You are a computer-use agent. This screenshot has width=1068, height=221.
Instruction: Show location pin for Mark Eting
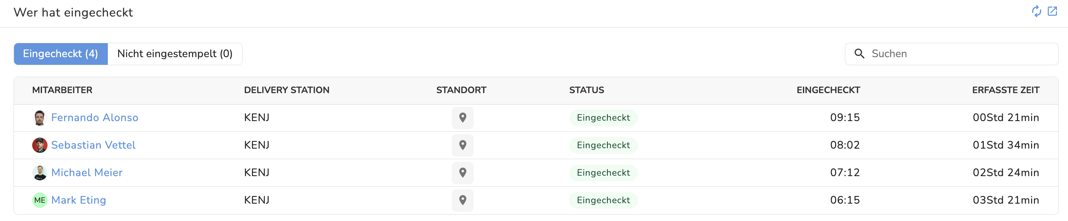click(463, 200)
